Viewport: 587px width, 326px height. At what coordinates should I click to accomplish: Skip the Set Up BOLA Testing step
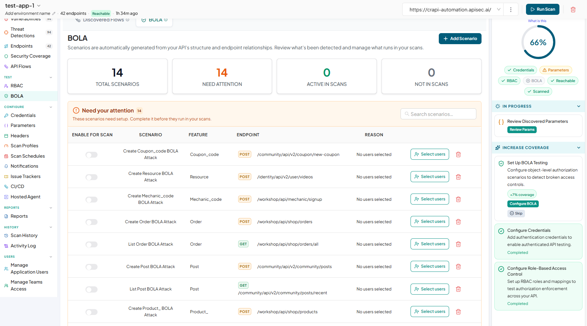coord(516,214)
